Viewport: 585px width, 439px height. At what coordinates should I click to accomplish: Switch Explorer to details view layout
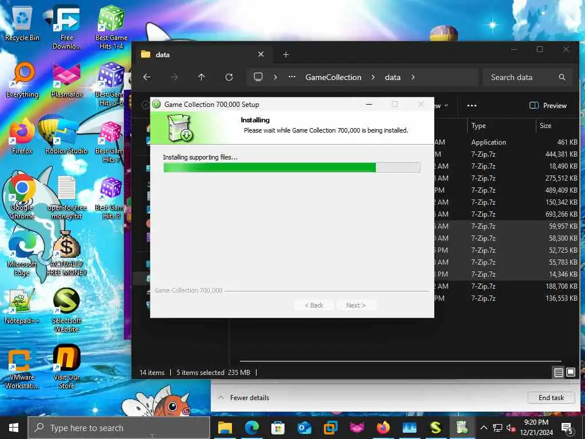pyautogui.click(x=558, y=373)
